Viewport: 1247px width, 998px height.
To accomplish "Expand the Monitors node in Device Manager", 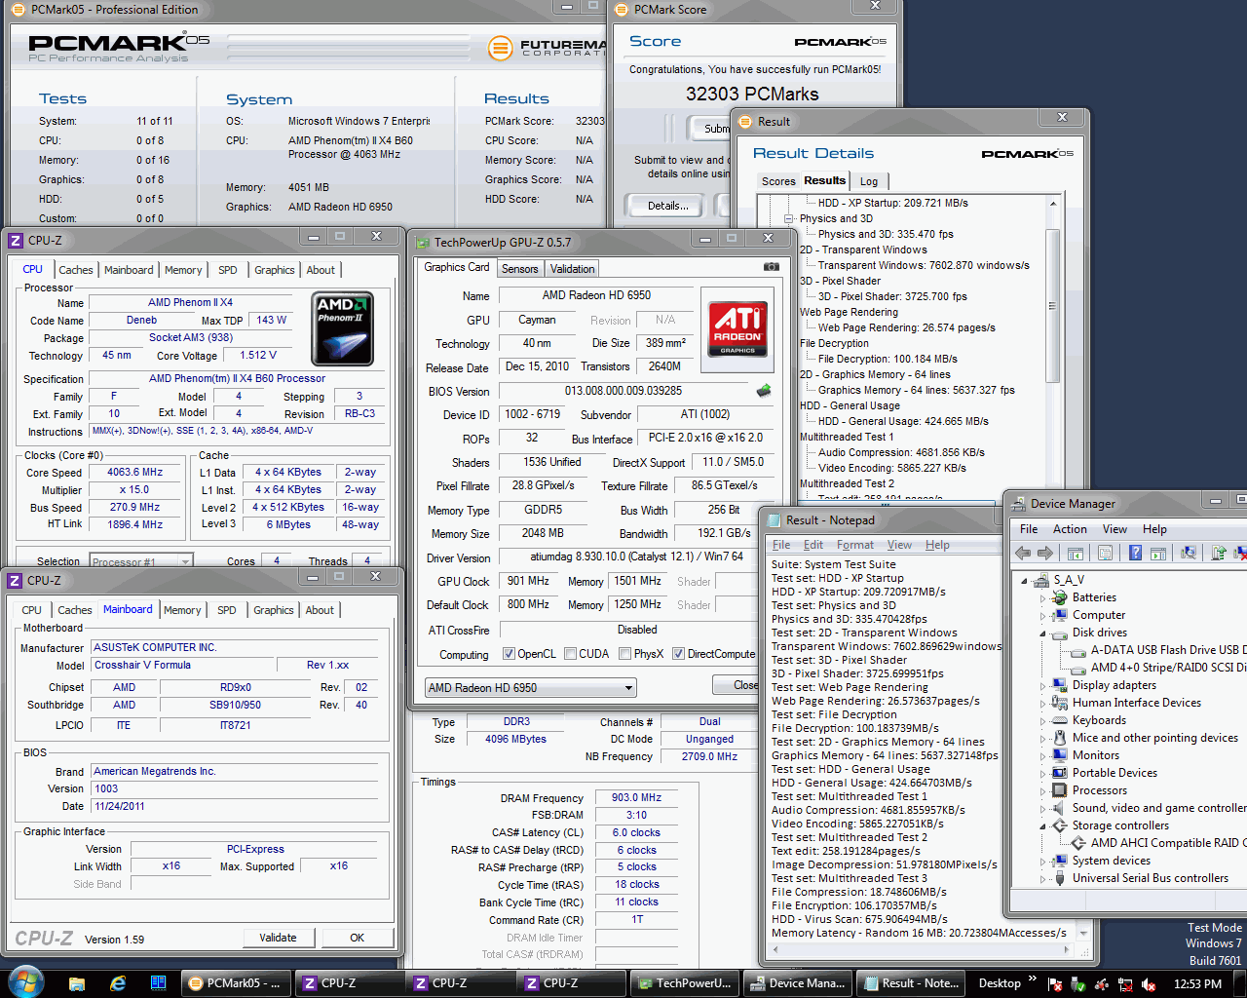I will tap(1042, 755).
